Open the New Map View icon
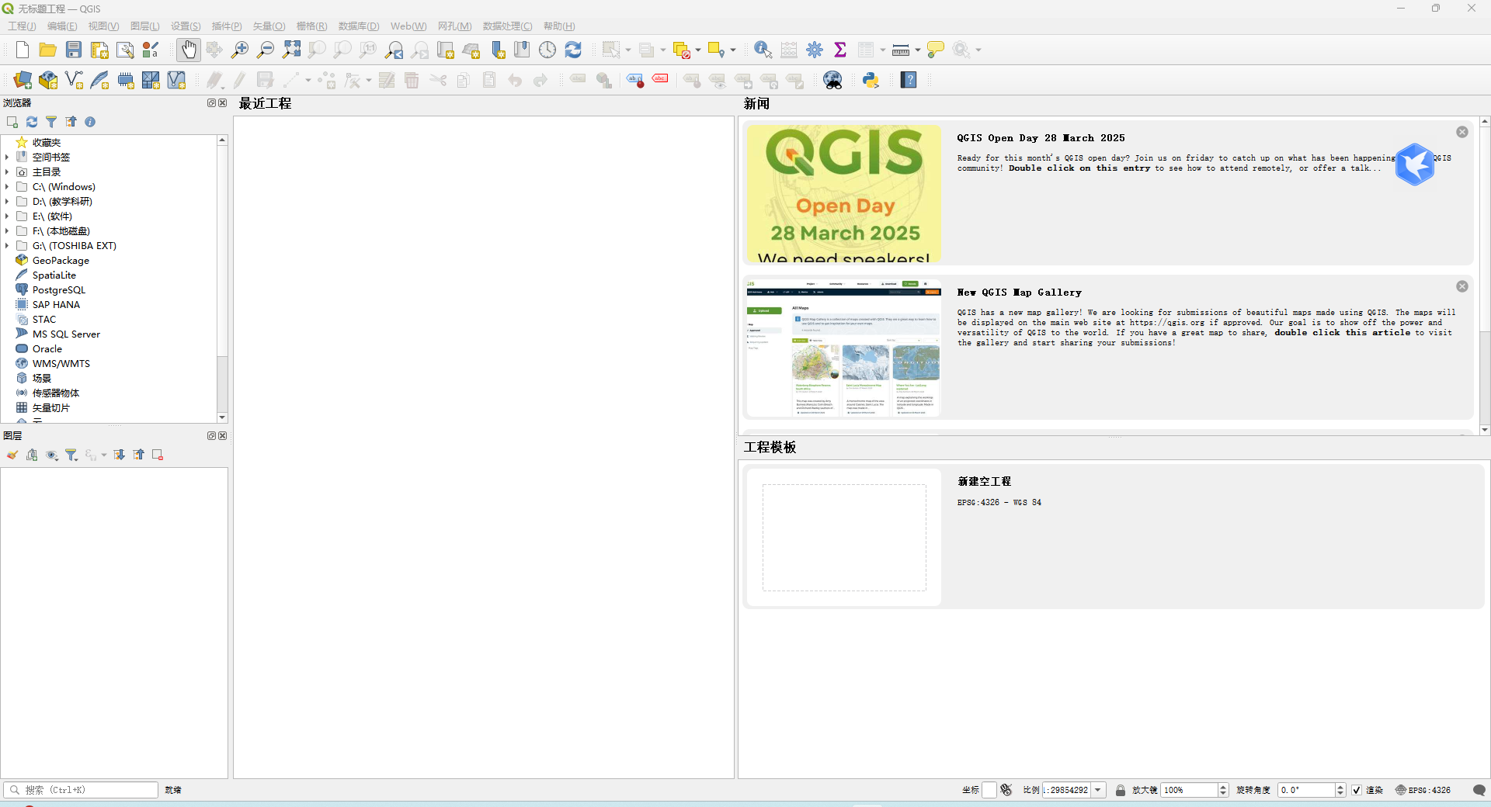1491x807 pixels. coord(446,50)
